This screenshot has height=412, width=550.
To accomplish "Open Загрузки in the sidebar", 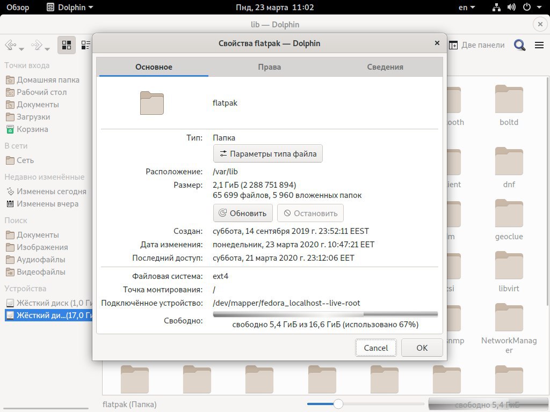I will point(28,116).
